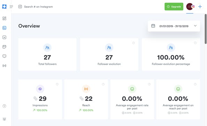Click smiley icon on engagement on reach card
Image resolution: width=207 pixels, height=126 pixels.
click(178, 89)
